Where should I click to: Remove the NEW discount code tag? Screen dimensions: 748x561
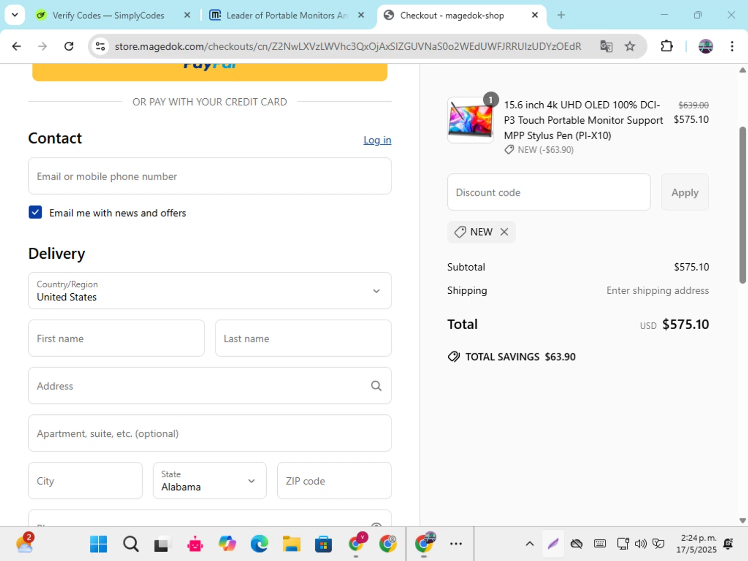coord(504,232)
